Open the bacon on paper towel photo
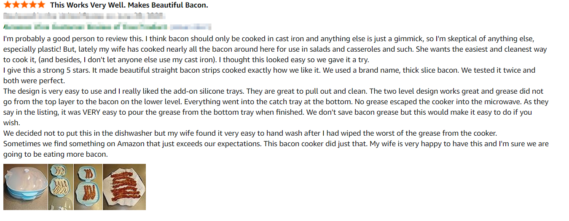The image size is (569, 221). 124,187
